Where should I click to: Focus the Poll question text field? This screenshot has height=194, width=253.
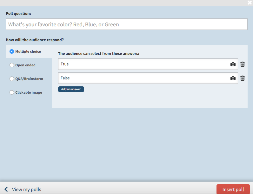click(126, 24)
